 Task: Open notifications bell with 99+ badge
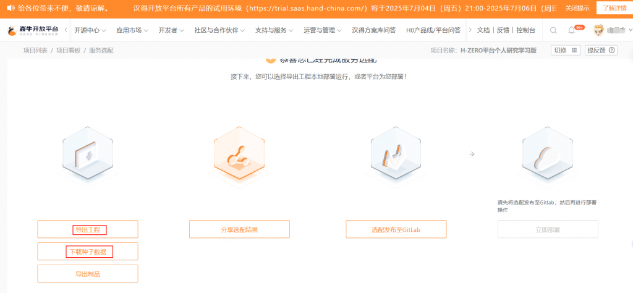tap(572, 30)
